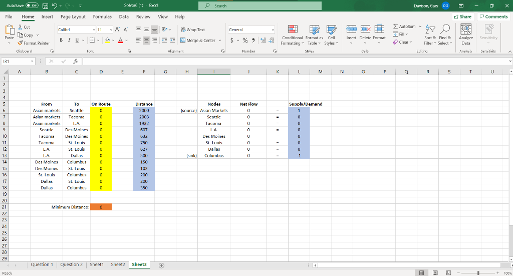This screenshot has height=276, width=513.
Task: Click the Undo arrow icon
Action: tap(55, 6)
